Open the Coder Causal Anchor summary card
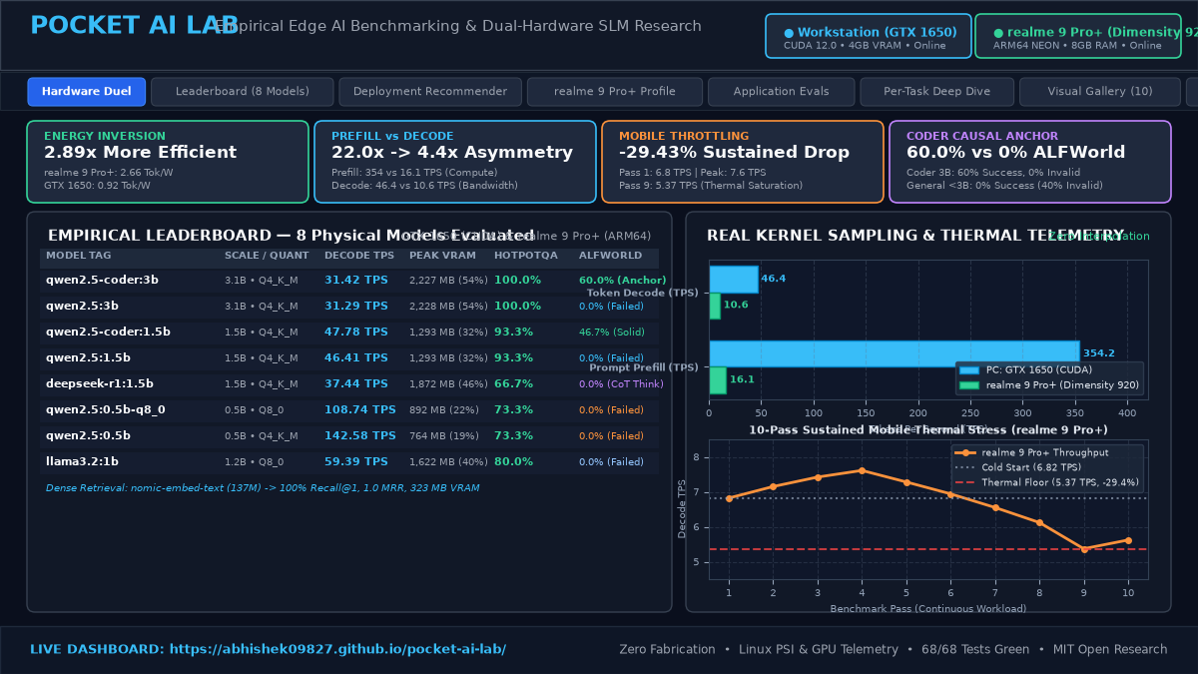Image resolution: width=1198 pixels, height=674 pixels. point(1030,162)
